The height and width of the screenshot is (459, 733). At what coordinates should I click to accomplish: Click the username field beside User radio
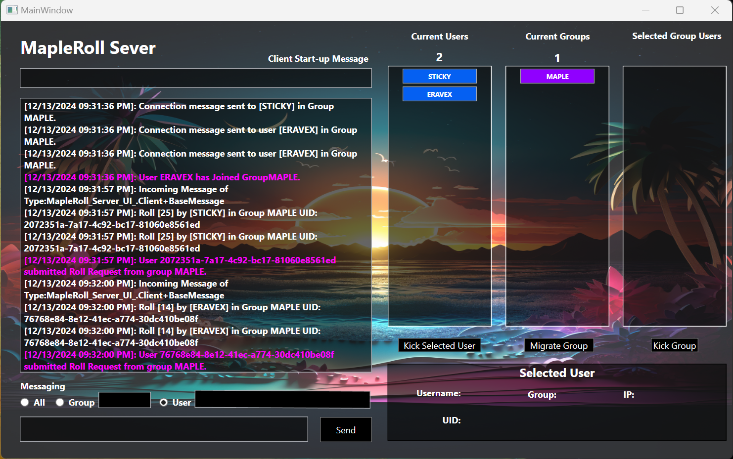pyautogui.click(x=282, y=400)
